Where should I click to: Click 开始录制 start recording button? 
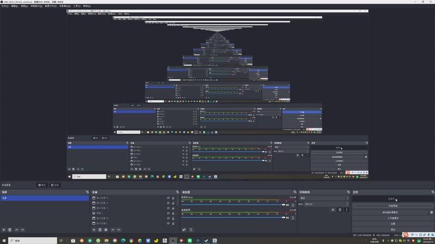(393, 206)
